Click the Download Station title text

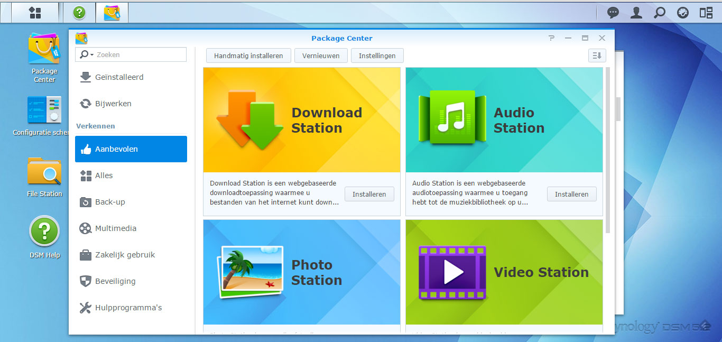click(327, 120)
